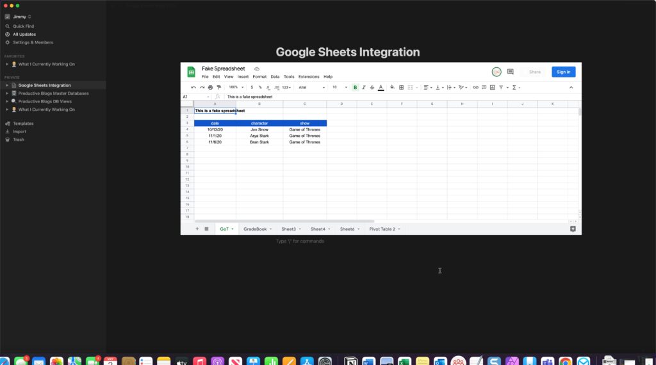This screenshot has width=656, height=365.
Task: Open the A1 name box dropdown
Action: coord(208,97)
